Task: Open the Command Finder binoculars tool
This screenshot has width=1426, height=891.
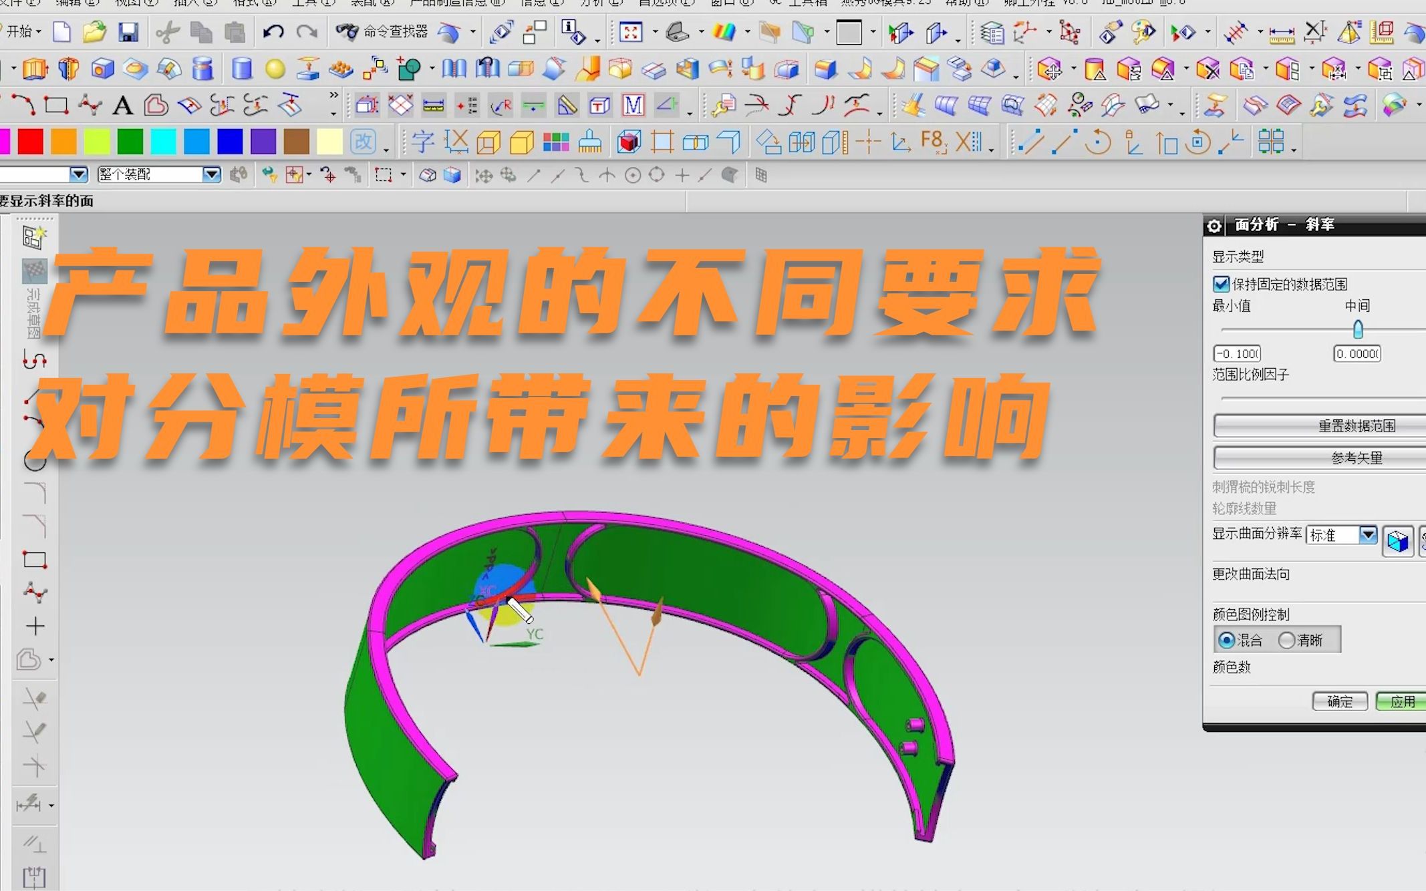Action: (x=347, y=31)
